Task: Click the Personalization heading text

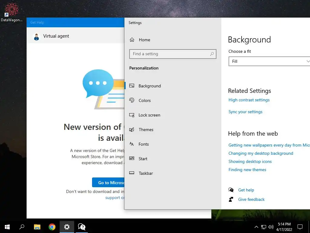Action: click(x=144, y=68)
